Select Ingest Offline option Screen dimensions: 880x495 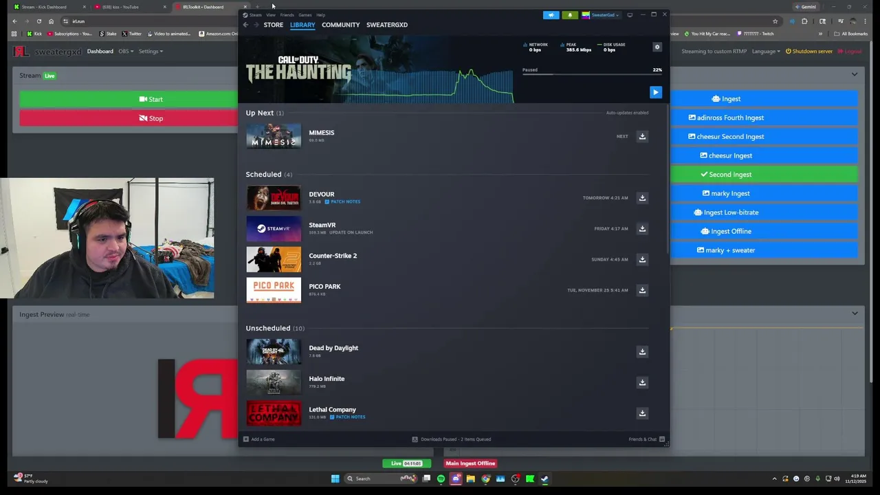click(x=763, y=231)
